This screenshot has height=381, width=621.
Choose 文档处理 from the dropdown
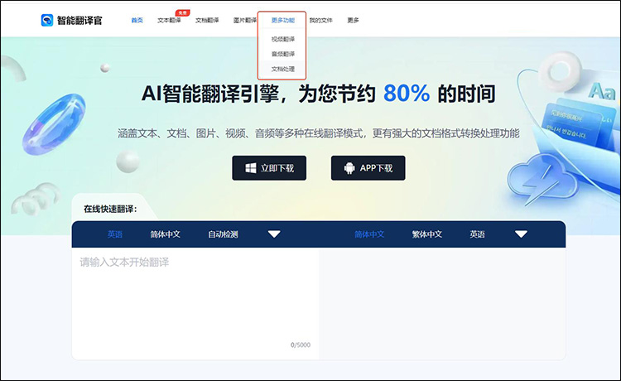point(283,69)
